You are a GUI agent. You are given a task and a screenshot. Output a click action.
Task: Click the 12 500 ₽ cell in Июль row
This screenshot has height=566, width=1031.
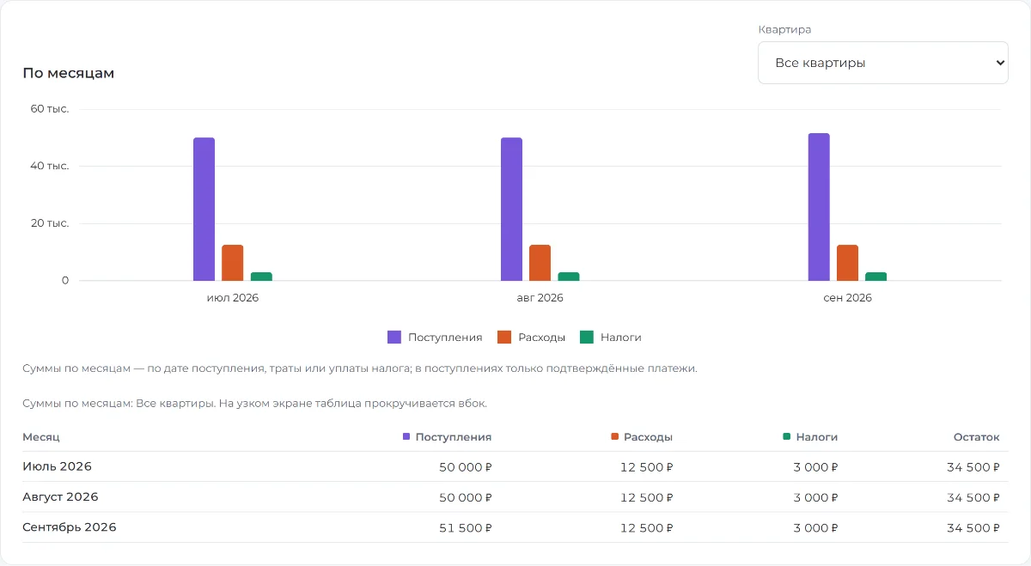pos(647,467)
